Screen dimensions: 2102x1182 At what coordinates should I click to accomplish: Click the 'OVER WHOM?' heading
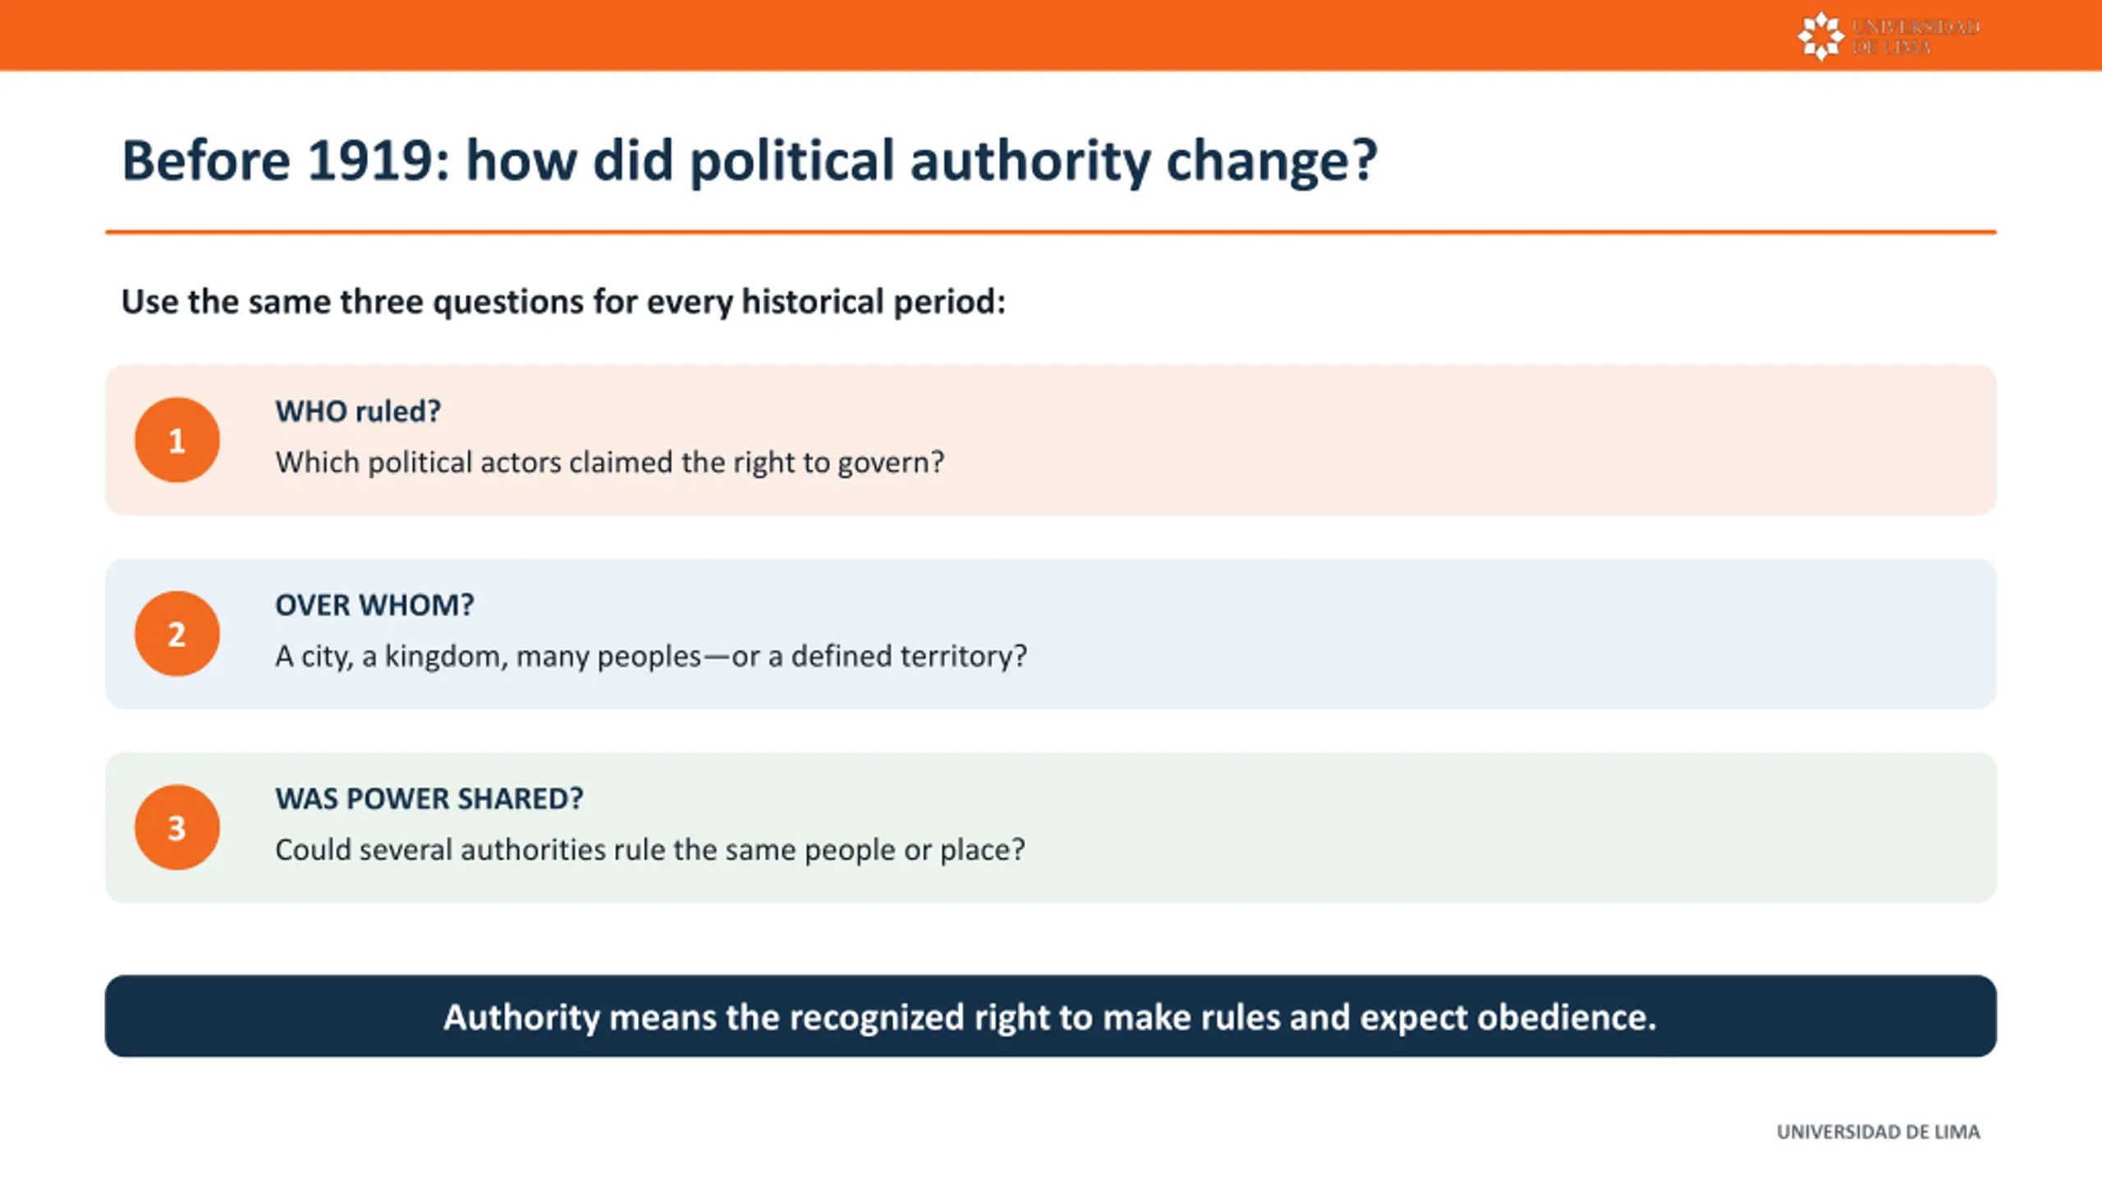pos(374,605)
